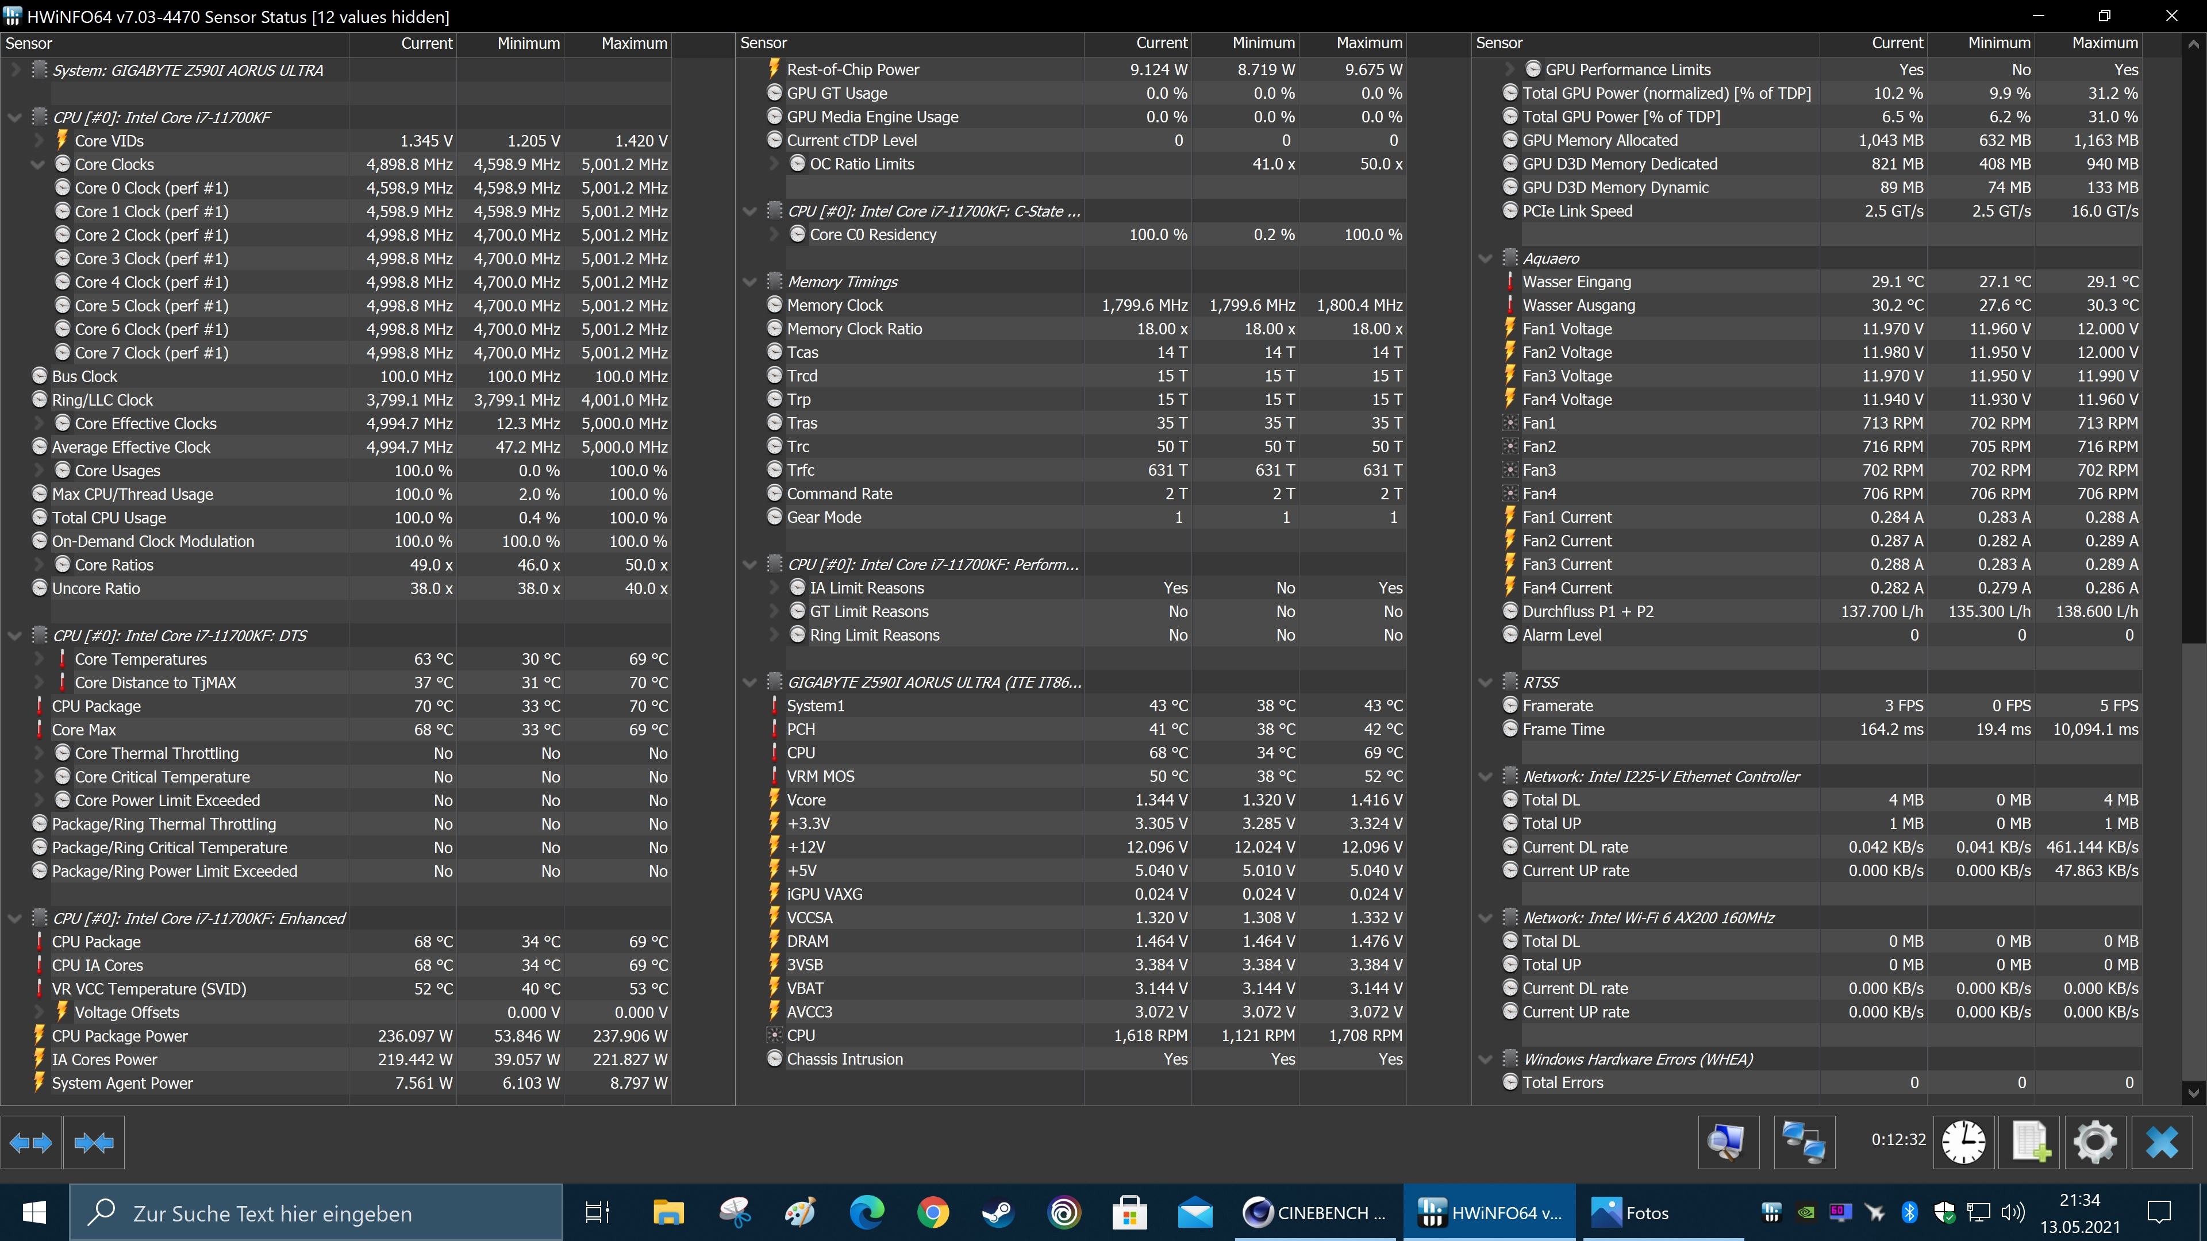Viewport: 2207px width, 1241px height.
Task: Reset min/max values with clock icon
Action: [1963, 1142]
